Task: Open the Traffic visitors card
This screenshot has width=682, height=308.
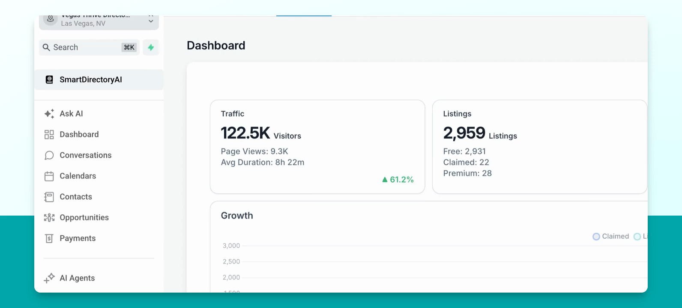Action: click(x=317, y=147)
